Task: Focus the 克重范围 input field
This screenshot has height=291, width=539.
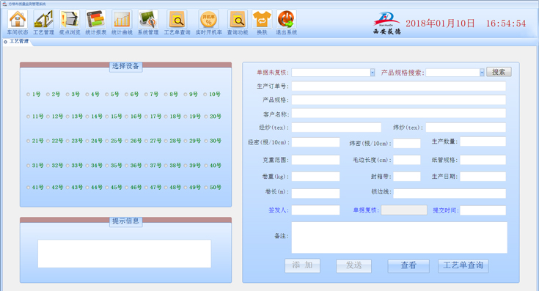Action: tap(315, 160)
